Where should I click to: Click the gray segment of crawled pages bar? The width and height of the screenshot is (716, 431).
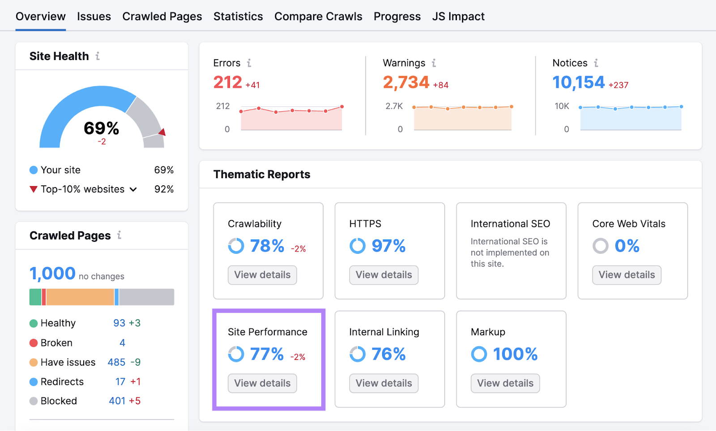click(146, 297)
